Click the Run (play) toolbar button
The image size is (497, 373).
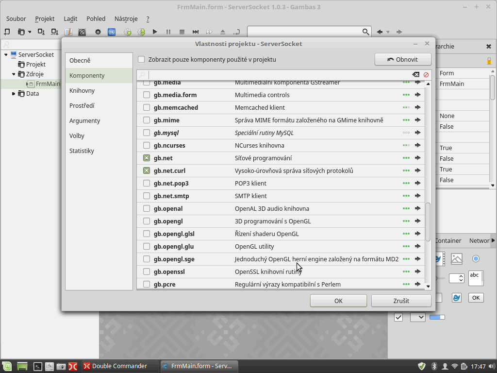coord(155,32)
